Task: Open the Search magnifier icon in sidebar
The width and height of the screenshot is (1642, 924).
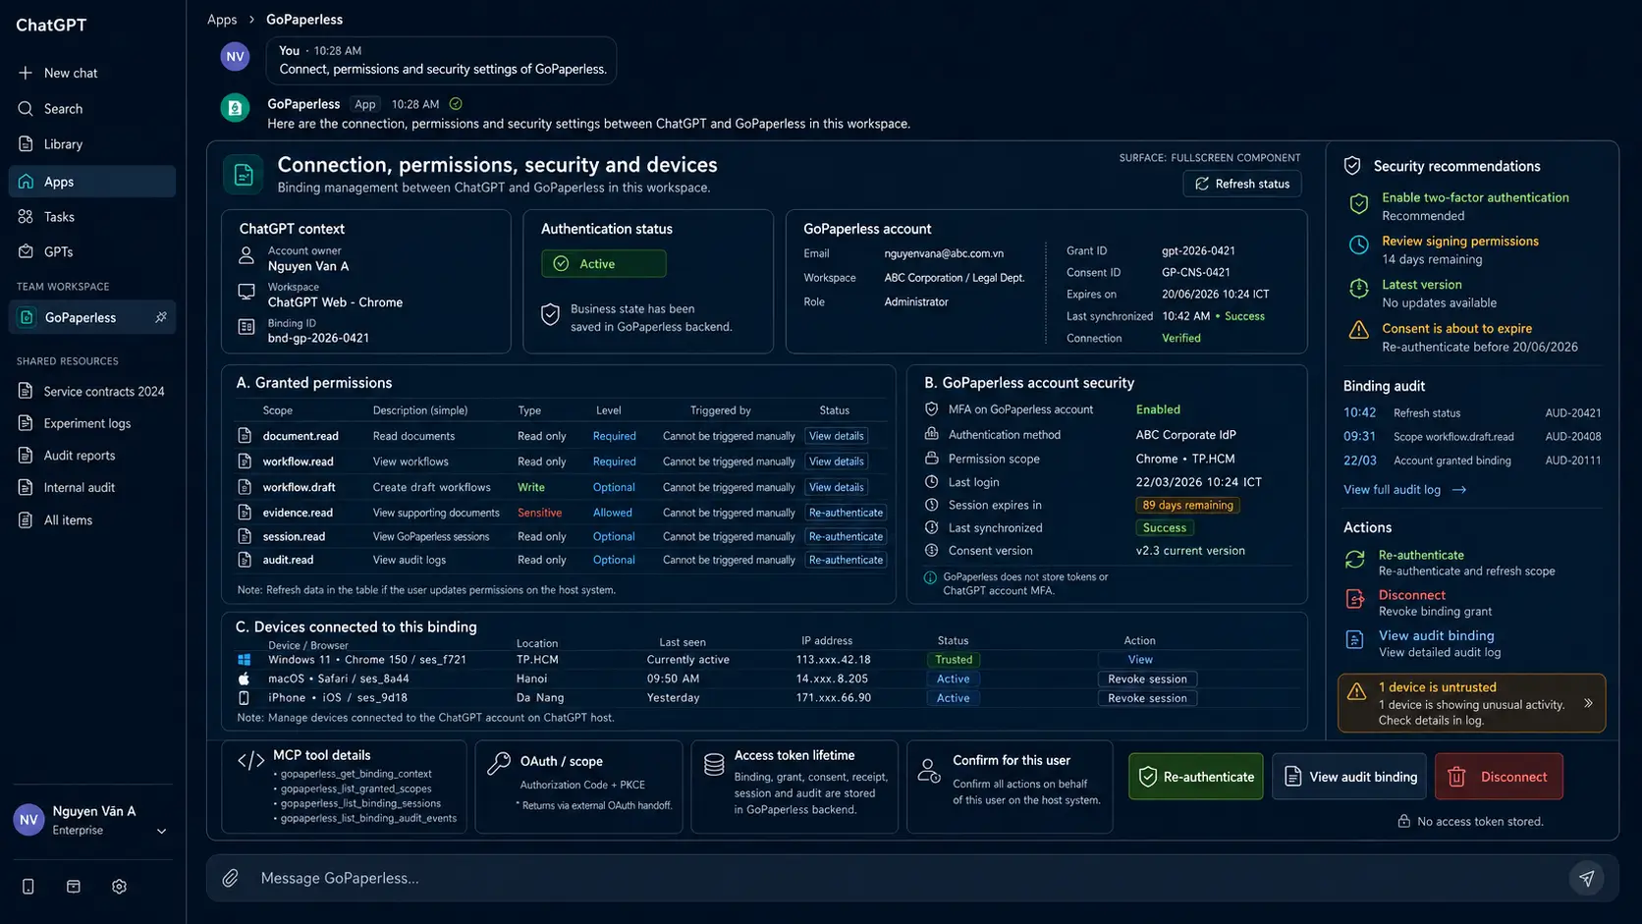Action: (26, 109)
